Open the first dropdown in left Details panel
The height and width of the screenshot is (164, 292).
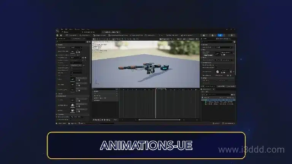coord(76,47)
